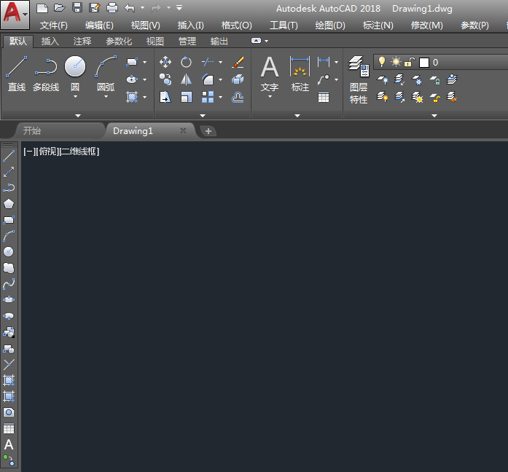This screenshot has height=472, width=508.
Task: Select Construction Line in left toolbar
Action: (9, 172)
